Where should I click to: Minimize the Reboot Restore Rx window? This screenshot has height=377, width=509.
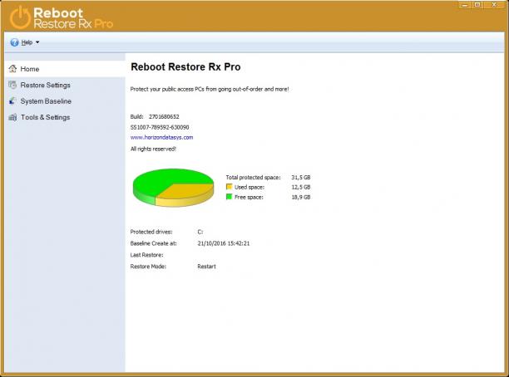(465, 5)
